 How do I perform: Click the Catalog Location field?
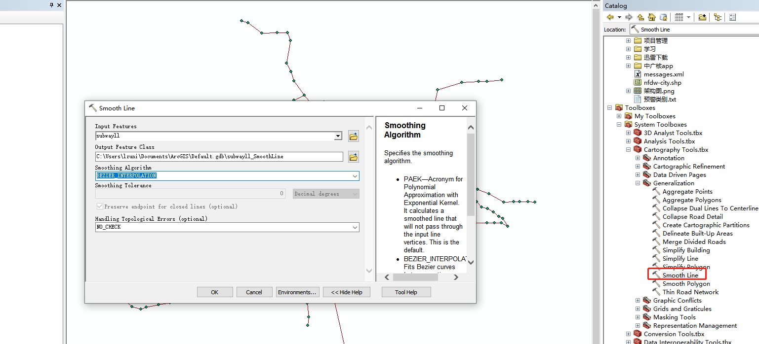click(694, 30)
